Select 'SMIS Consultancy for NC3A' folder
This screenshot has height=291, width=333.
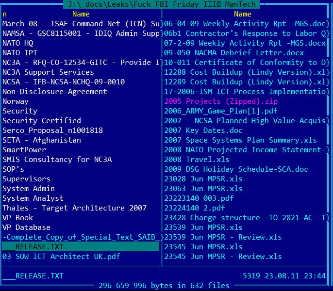57,160
